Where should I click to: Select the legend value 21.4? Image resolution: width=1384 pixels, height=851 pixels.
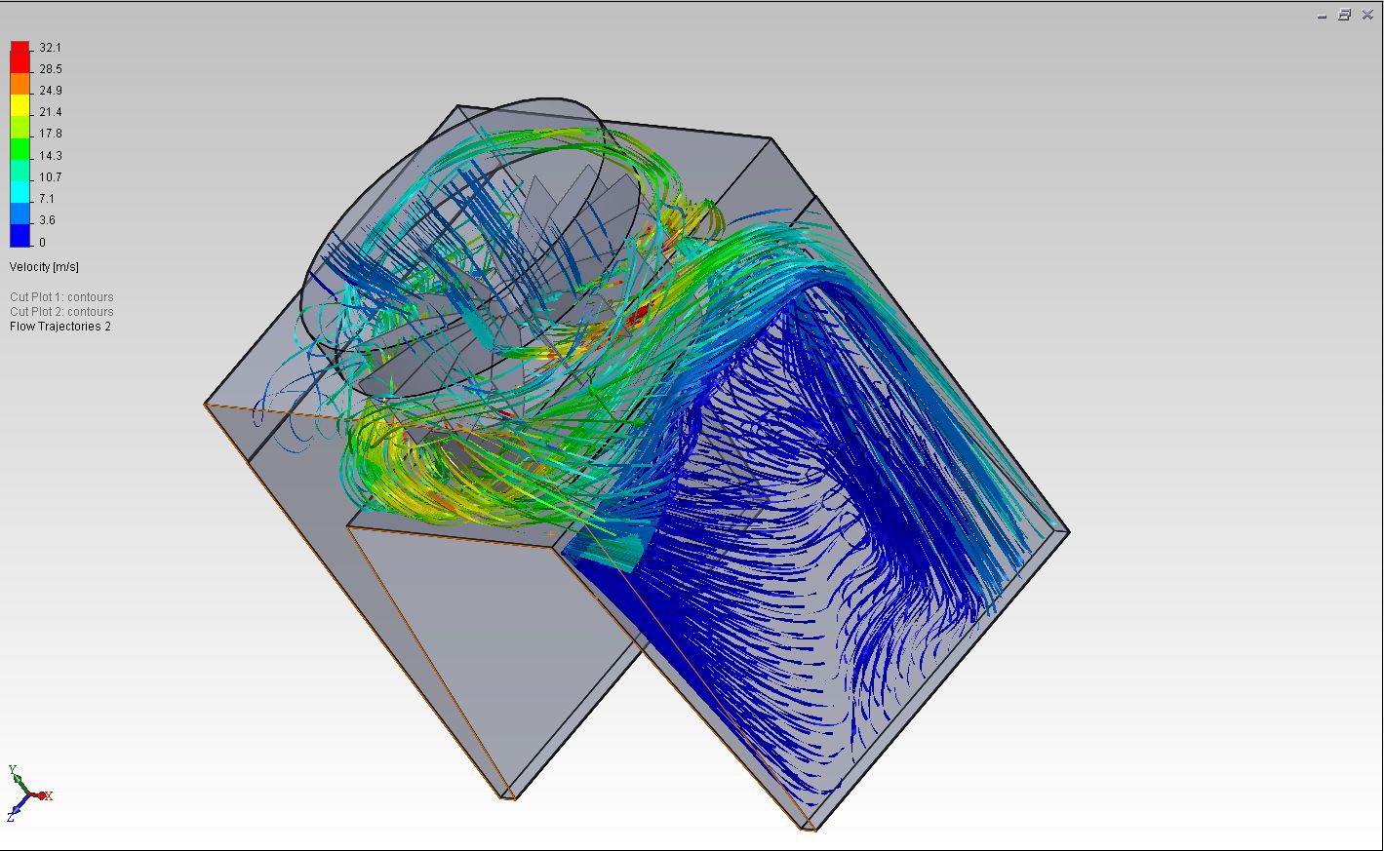(51, 112)
